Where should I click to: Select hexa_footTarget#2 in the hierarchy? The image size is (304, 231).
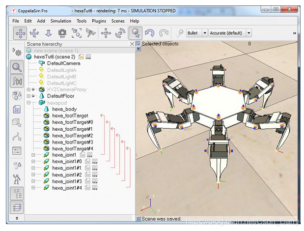73,136
